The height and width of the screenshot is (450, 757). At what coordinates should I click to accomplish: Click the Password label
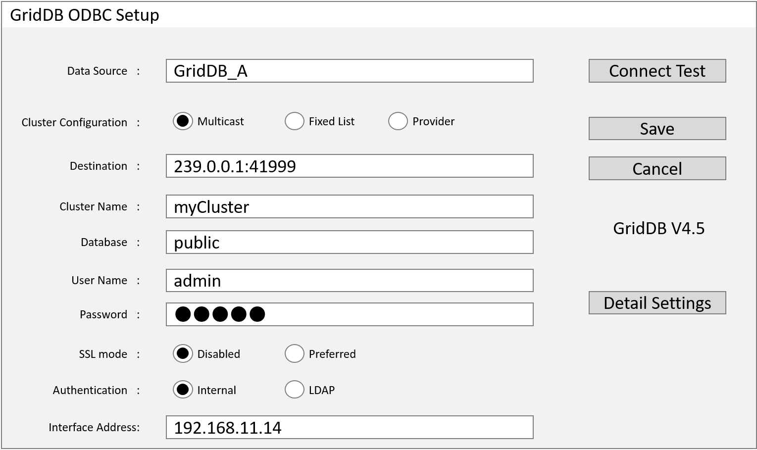tap(103, 314)
